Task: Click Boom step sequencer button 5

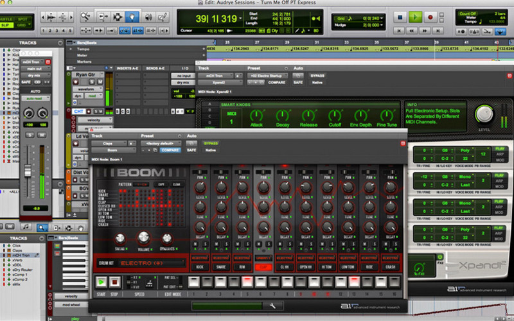Action: 247,282
